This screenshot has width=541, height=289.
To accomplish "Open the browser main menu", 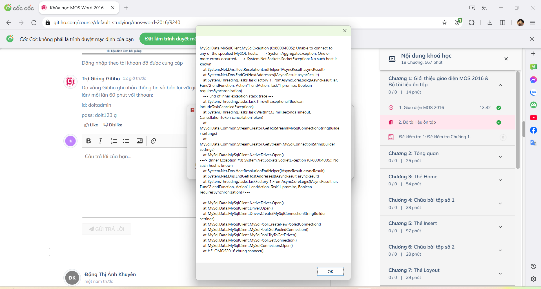I will [x=533, y=22].
